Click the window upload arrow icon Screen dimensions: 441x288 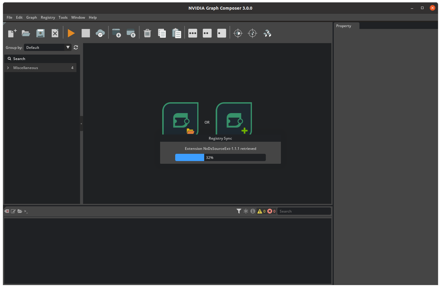pos(131,33)
